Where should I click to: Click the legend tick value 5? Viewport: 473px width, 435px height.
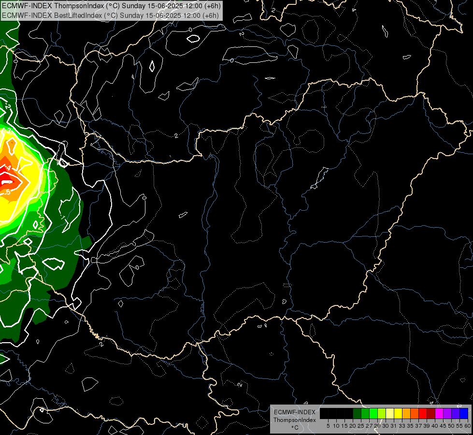pyautogui.click(x=328, y=426)
